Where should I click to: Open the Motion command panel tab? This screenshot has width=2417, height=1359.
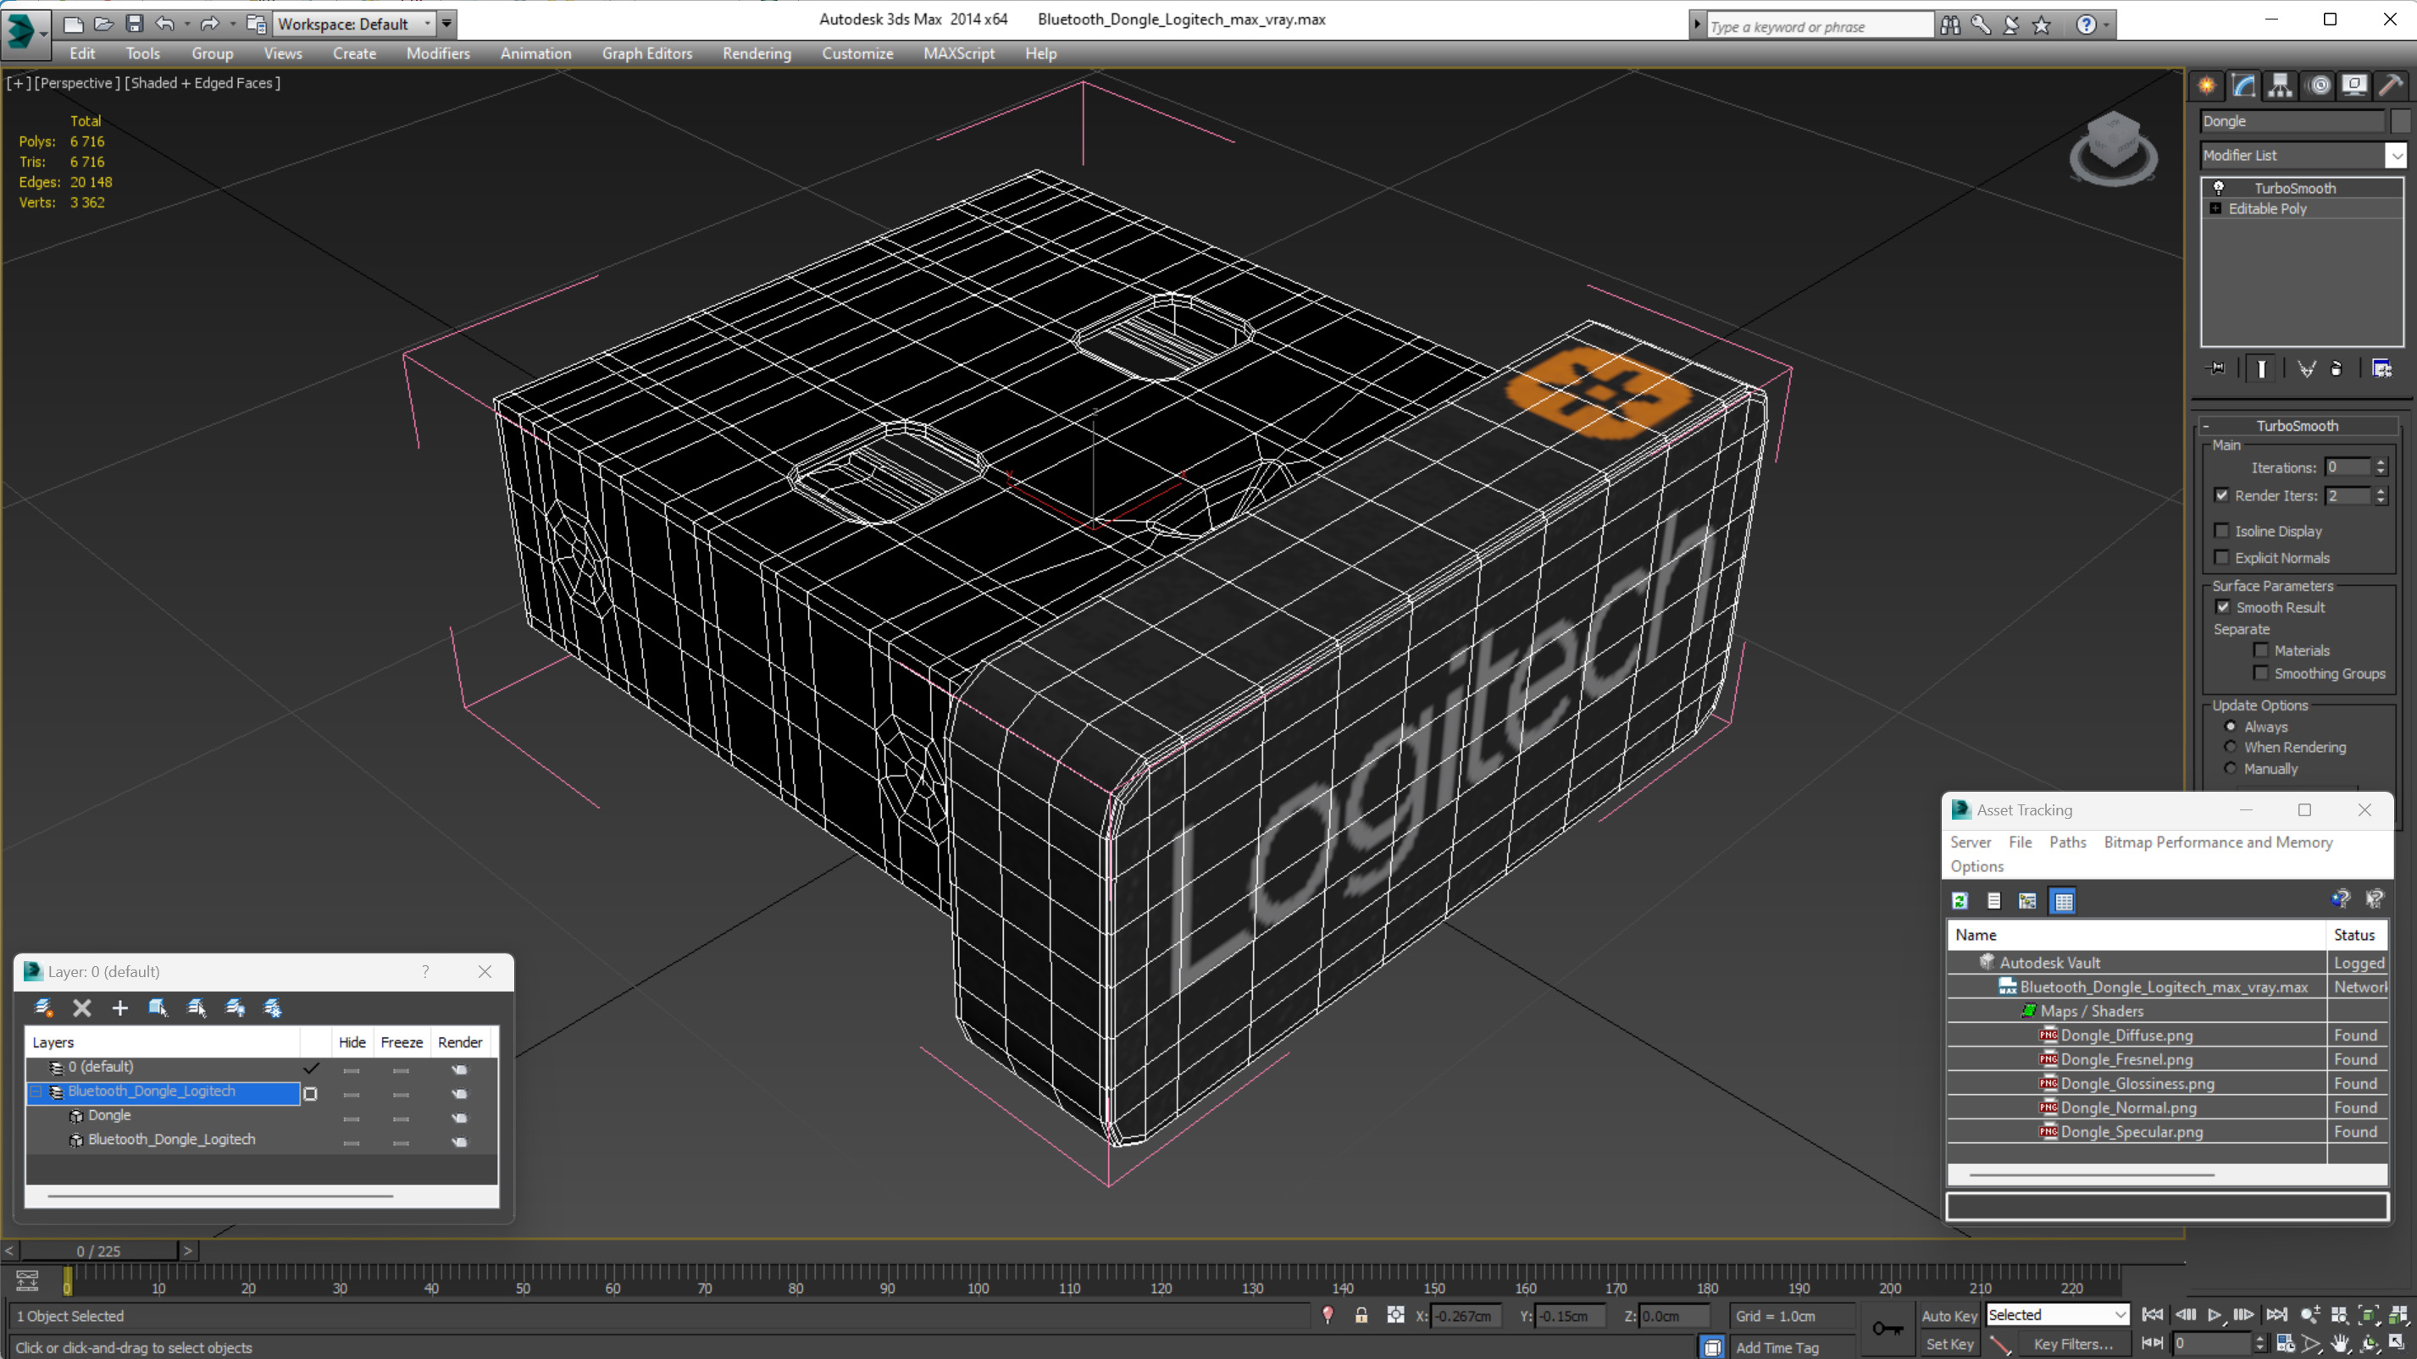click(2319, 86)
